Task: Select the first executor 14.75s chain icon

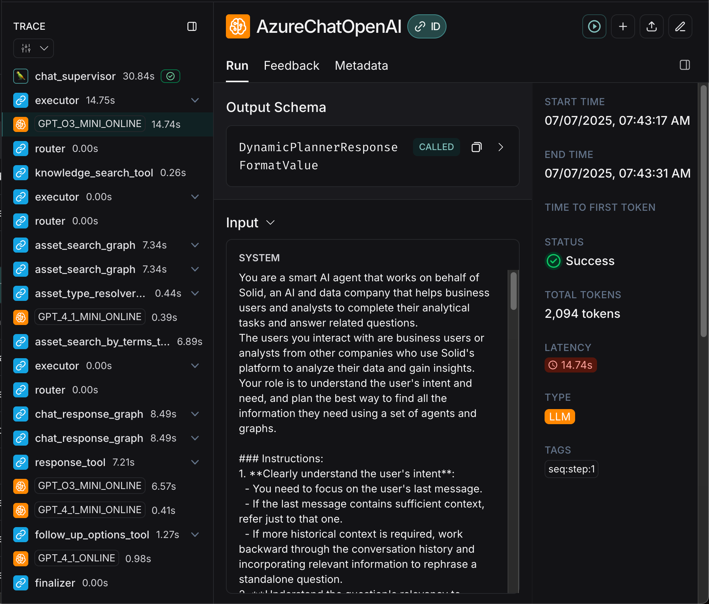Action: pyautogui.click(x=21, y=100)
